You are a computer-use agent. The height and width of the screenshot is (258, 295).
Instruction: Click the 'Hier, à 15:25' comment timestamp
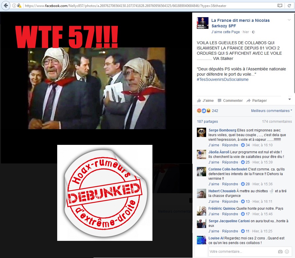point(262,231)
